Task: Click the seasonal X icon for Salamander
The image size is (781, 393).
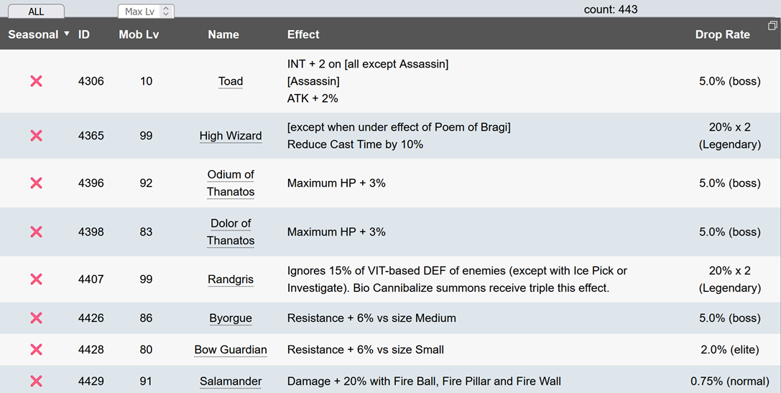Action: tap(36, 382)
